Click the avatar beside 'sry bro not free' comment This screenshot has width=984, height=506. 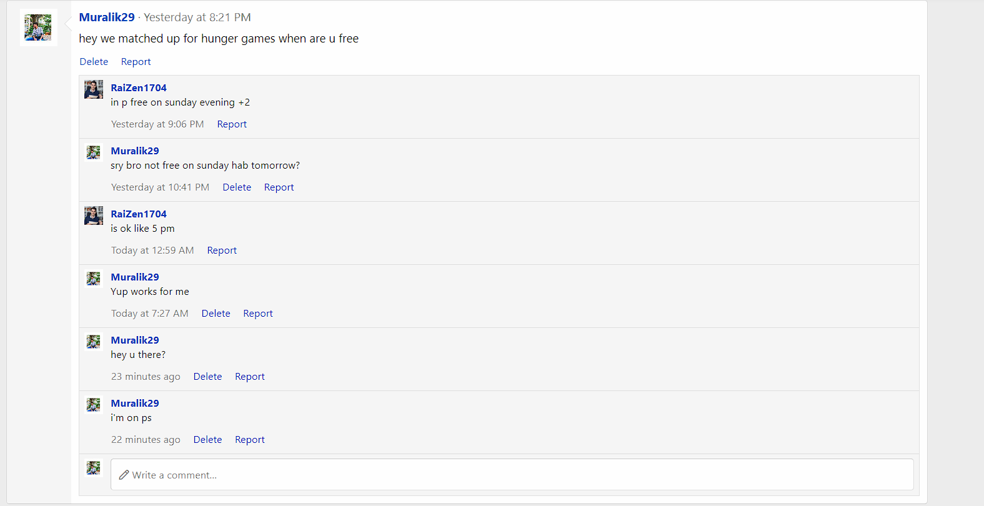click(x=94, y=152)
